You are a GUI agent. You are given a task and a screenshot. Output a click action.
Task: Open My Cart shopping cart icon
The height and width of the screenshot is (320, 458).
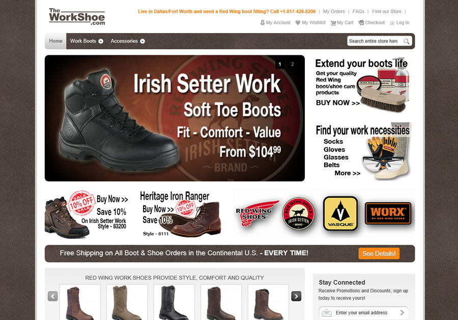(333, 23)
